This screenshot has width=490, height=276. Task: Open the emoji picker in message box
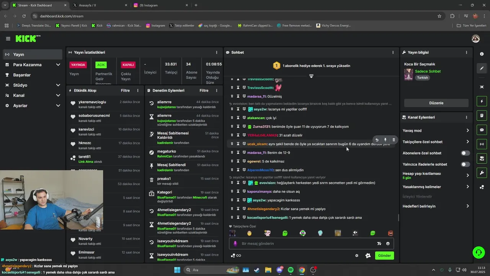click(x=388, y=243)
